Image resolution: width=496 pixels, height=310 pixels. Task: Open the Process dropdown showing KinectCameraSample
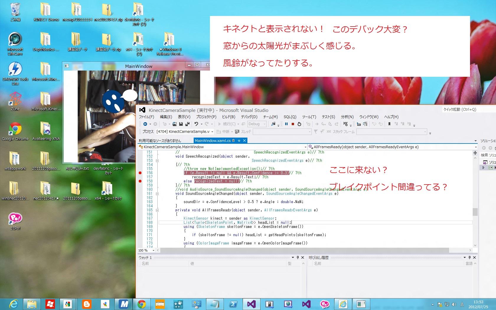185,132
